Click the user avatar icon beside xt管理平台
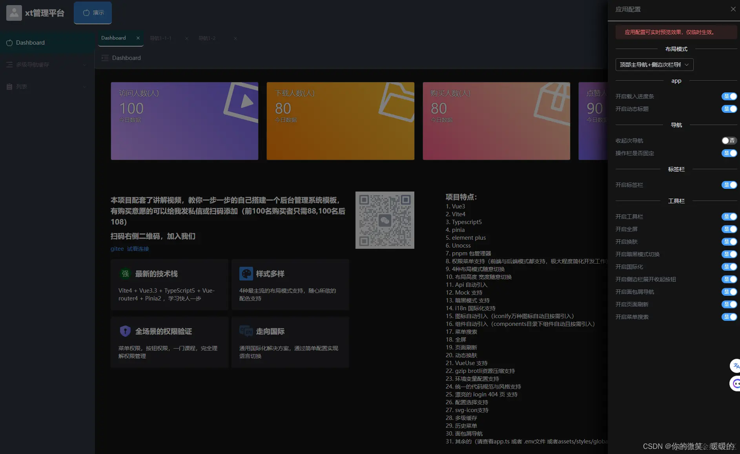Screen dimensions: 740x454 pos(14,13)
